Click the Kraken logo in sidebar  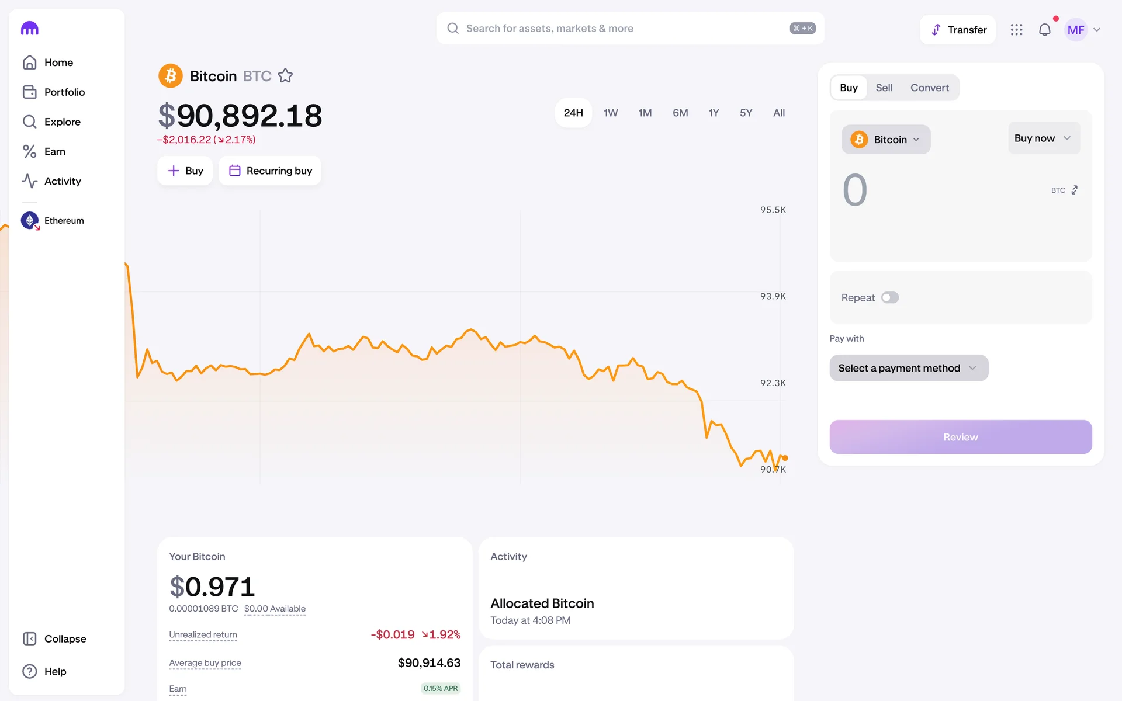click(30, 29)
